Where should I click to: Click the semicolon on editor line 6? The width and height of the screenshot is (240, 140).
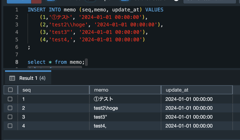point(29,47)
